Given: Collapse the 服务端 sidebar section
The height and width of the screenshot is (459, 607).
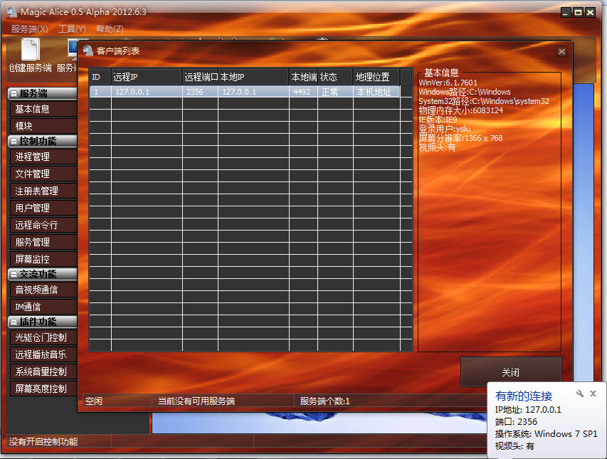Looking at the screenshot, I should point(14,94).
